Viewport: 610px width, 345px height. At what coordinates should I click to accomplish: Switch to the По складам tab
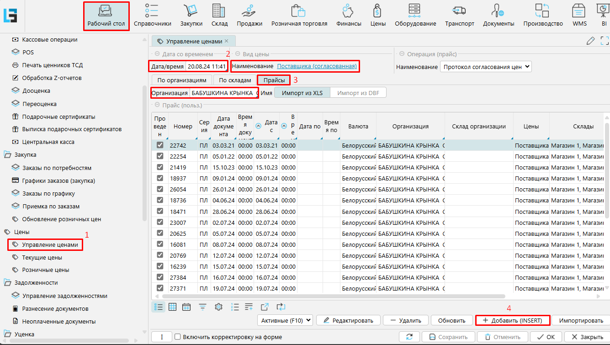pyautogui.click(x=235, y=80)
